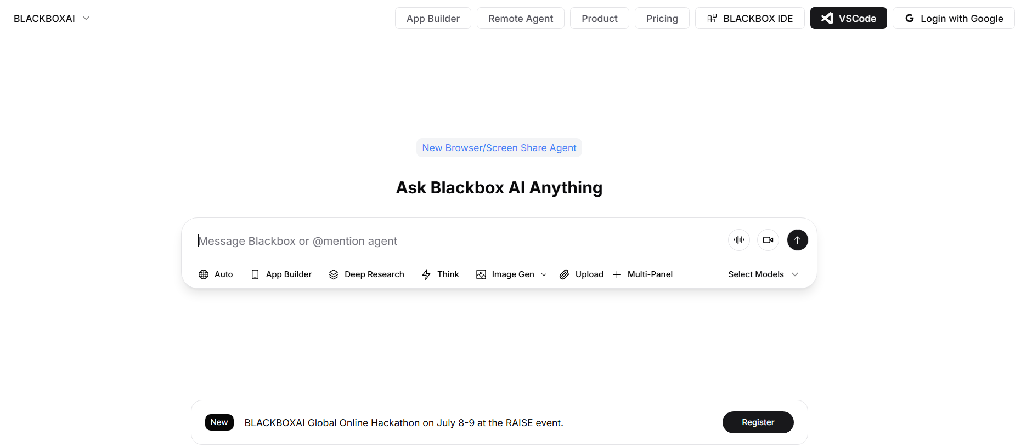
Task: Enable Think mode
Action: [x=440, y=274]
